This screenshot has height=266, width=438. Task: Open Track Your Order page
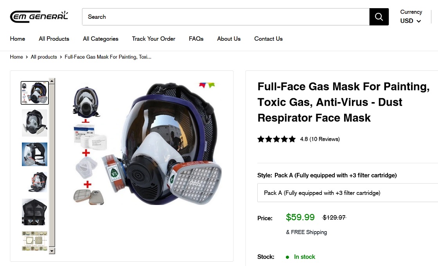(153, 39)
